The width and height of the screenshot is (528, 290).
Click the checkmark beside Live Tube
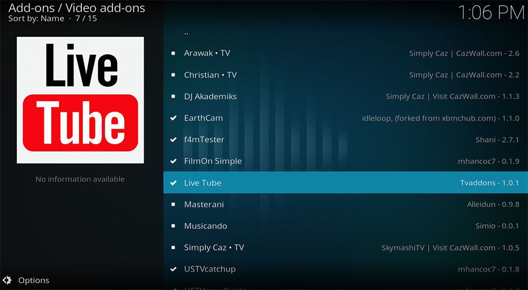click(173, 183)
